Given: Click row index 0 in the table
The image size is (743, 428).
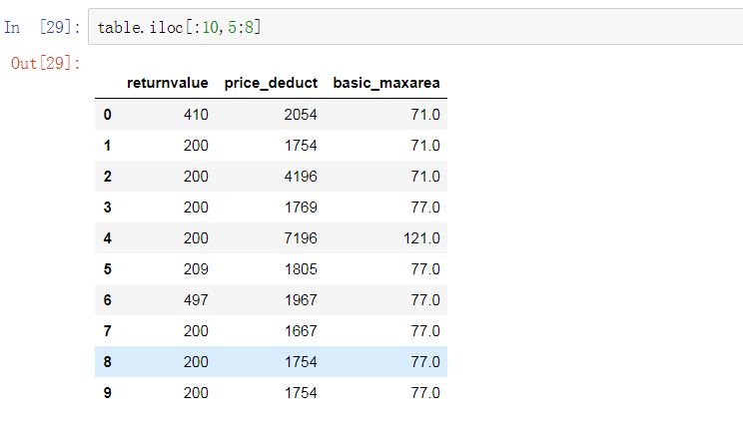Looking at the screenshot, I should pos(107,115).
